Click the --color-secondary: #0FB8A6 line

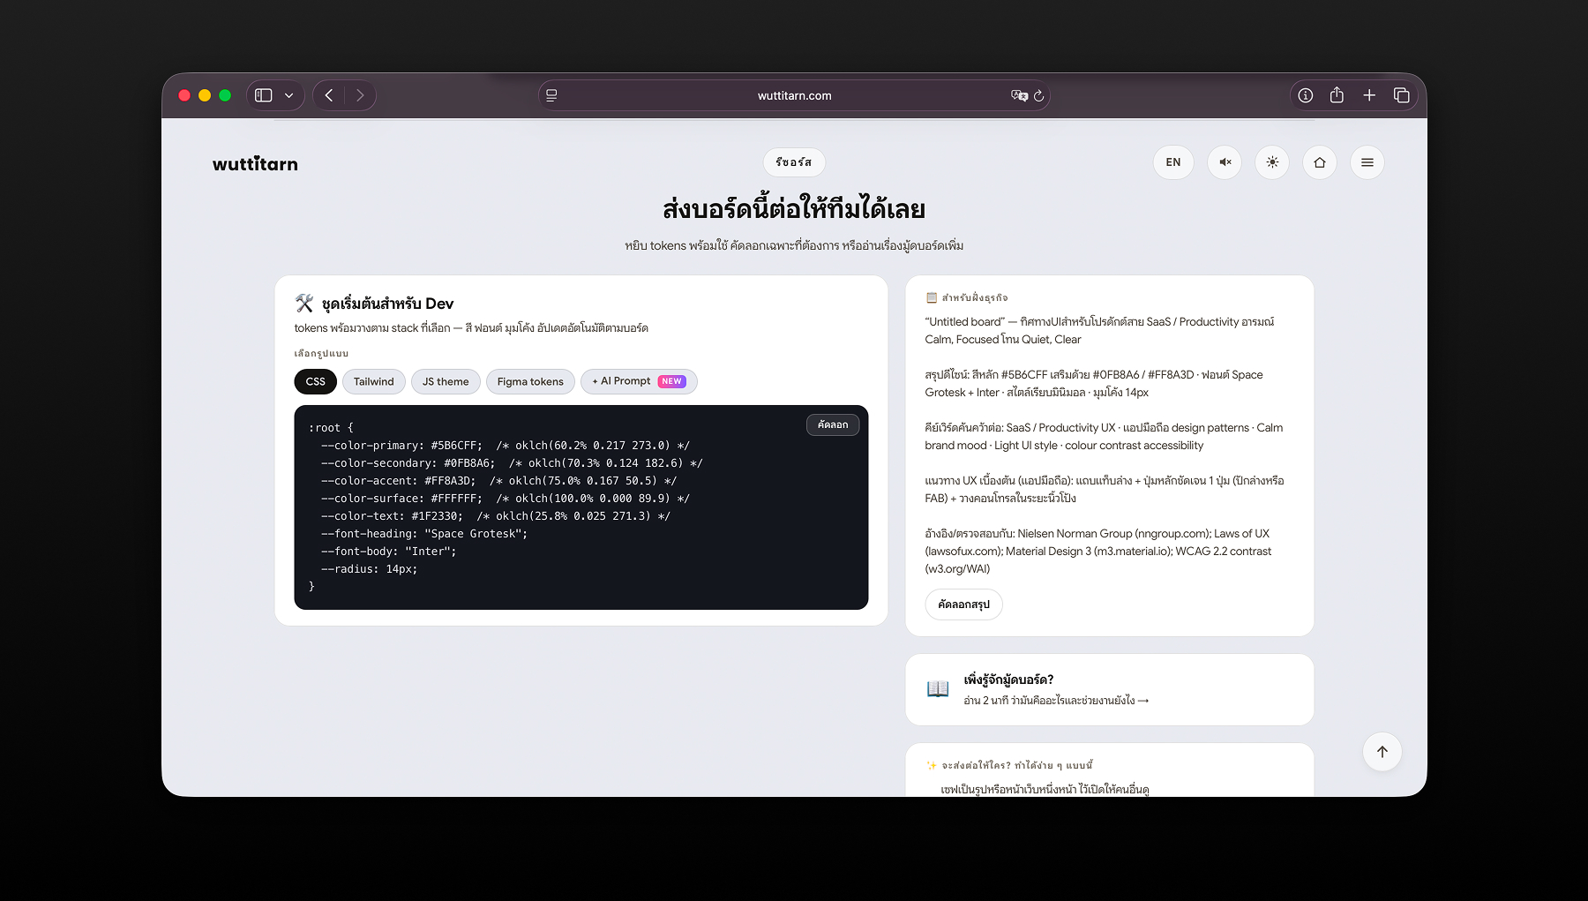point(512,463)
